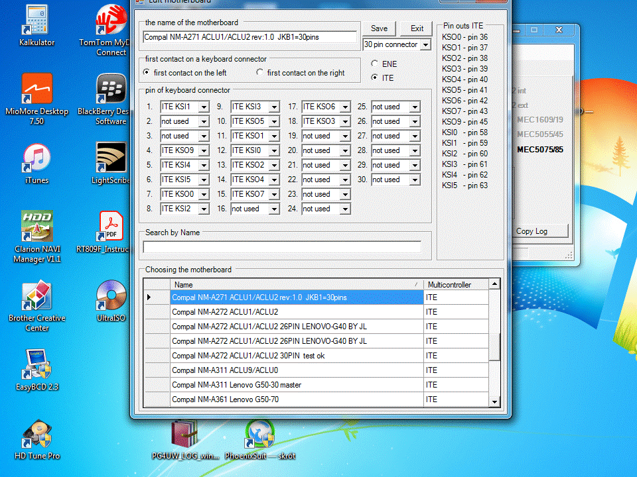Open the PhoenixSuit shortcut icon
637x477 pixels.
pos(260,440)
